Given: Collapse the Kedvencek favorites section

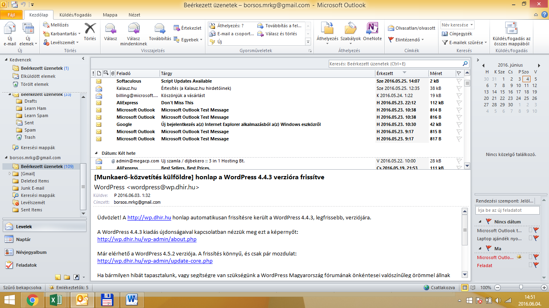Looking at the screenshot, I should click(6, 60).
